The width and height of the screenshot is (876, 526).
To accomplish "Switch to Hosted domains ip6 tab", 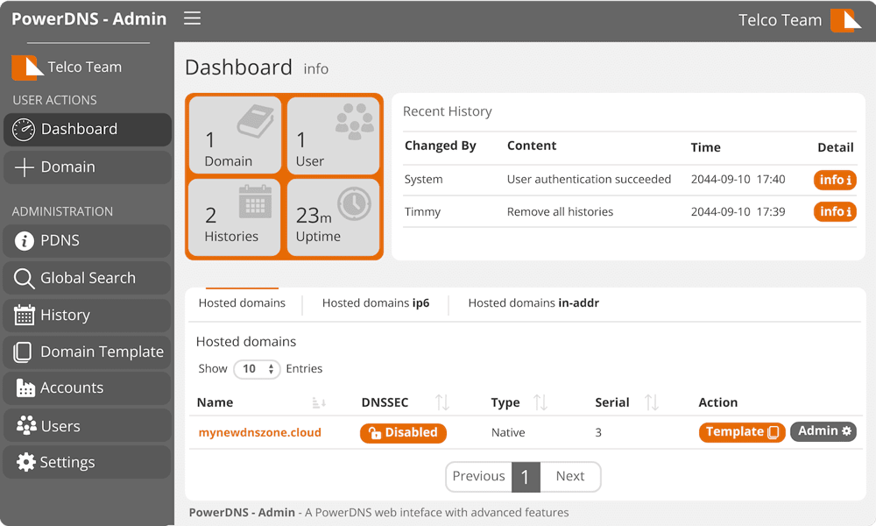I will [x=376, y=303].
